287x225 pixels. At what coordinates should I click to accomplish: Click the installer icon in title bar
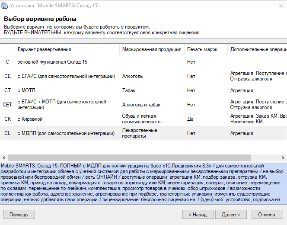click(x=4, y=6)
